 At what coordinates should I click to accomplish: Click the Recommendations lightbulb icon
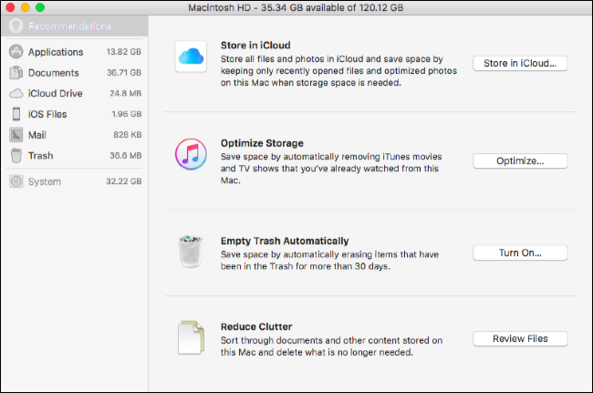(16, 26)
